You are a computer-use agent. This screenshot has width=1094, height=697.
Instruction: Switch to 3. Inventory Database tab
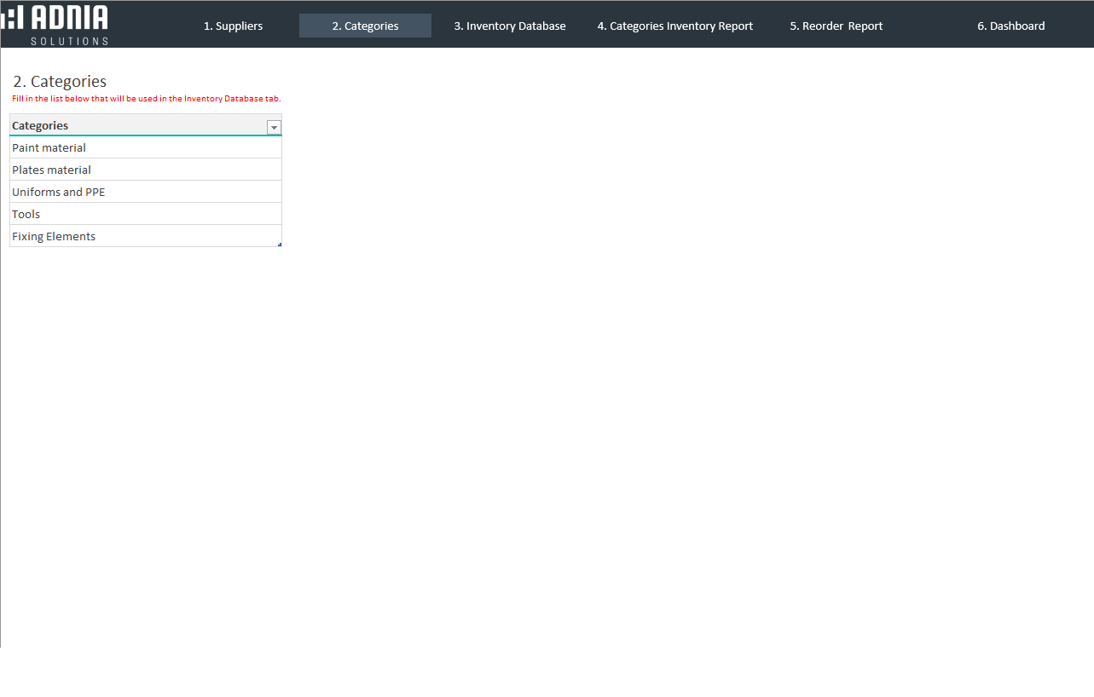point(509,26)
